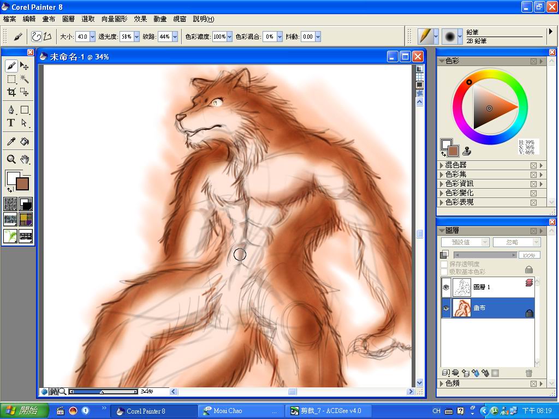
Task: Open the brush 大小 size dropdown
Action: click(92, 37)
